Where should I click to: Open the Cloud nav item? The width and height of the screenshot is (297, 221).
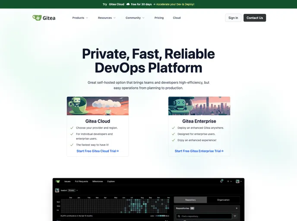[x=177, y=18]
